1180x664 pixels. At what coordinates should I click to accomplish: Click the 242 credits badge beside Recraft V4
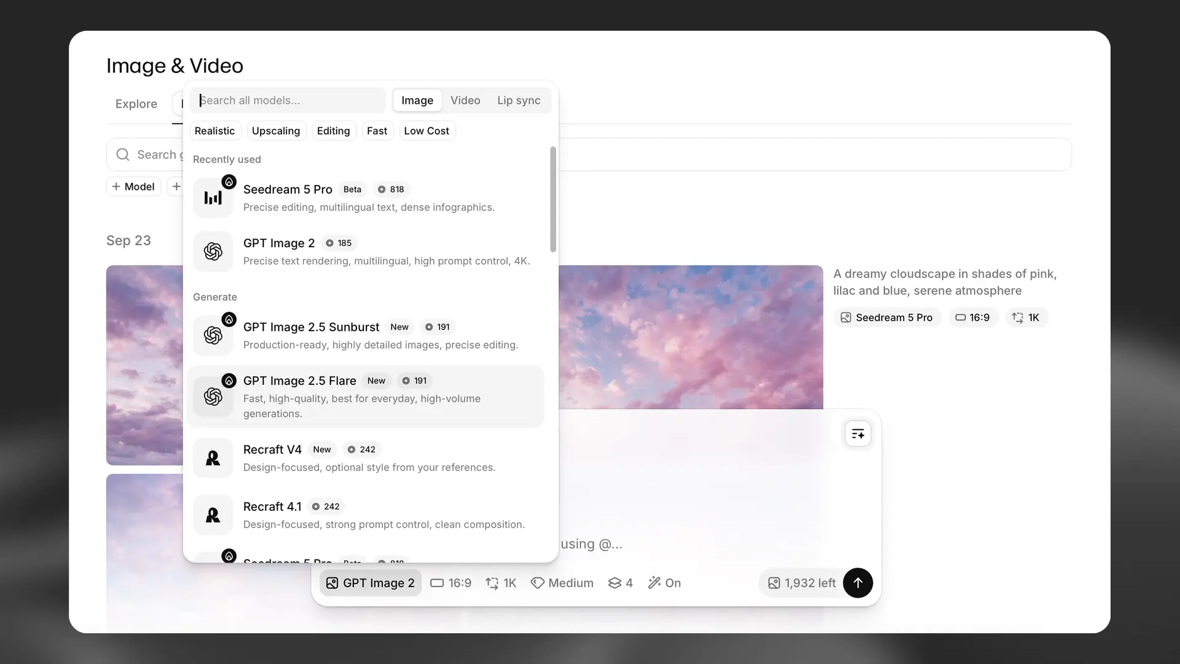[361, 449]
